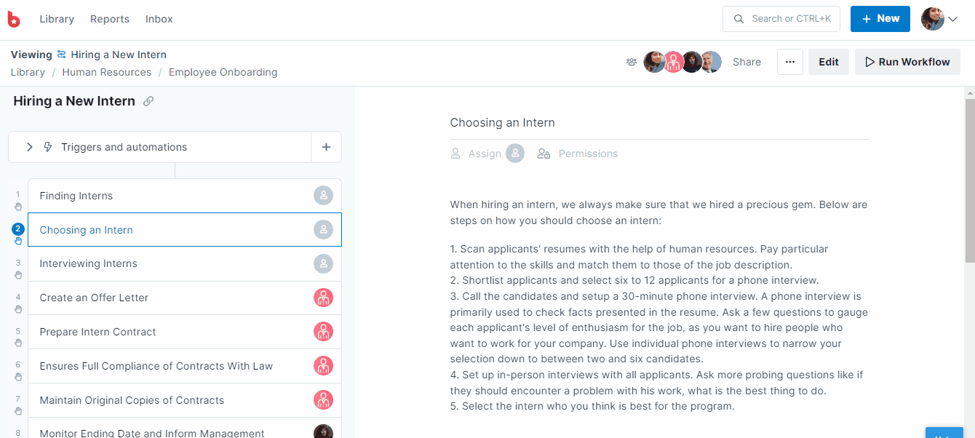Select the Interviewing Interns step
Viewport: 975px width, 438px height.
point(89,263)
